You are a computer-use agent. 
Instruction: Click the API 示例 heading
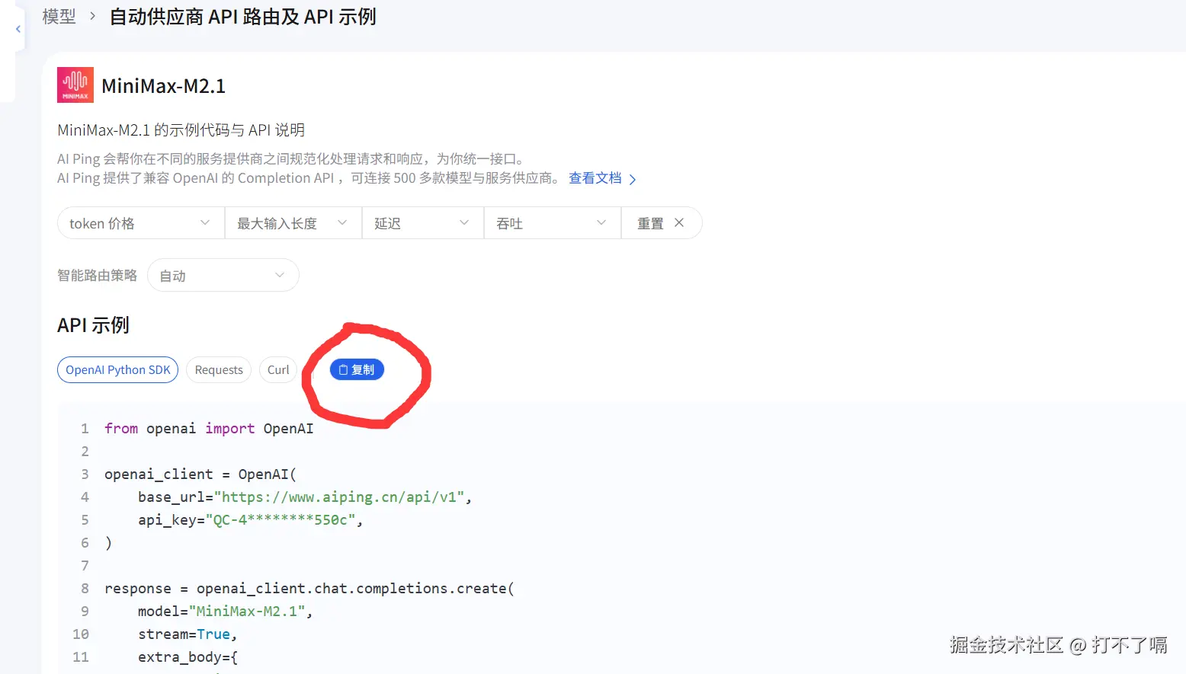[x=93, y=325]
